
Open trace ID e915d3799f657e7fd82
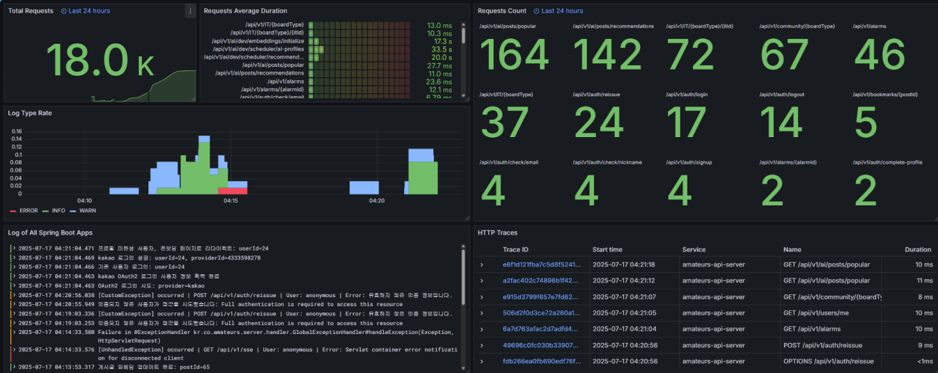point(541,297)
